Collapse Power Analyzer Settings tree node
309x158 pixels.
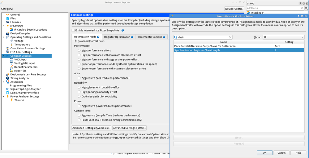pyautogui.click(x=3, y=97)
